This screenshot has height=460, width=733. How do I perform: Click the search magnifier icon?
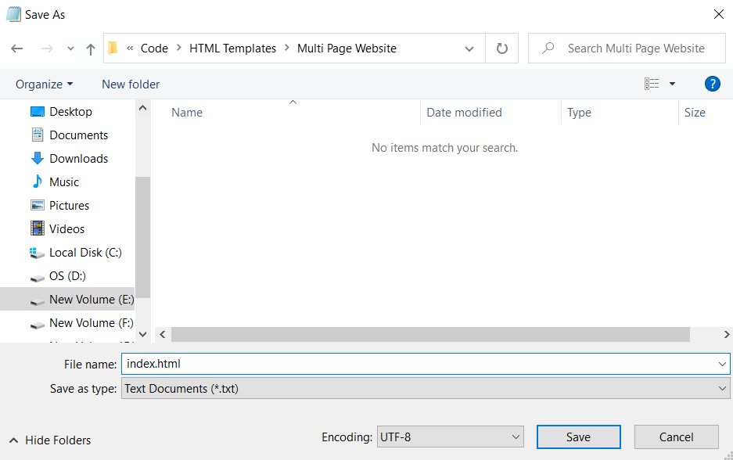pos(548,48)
